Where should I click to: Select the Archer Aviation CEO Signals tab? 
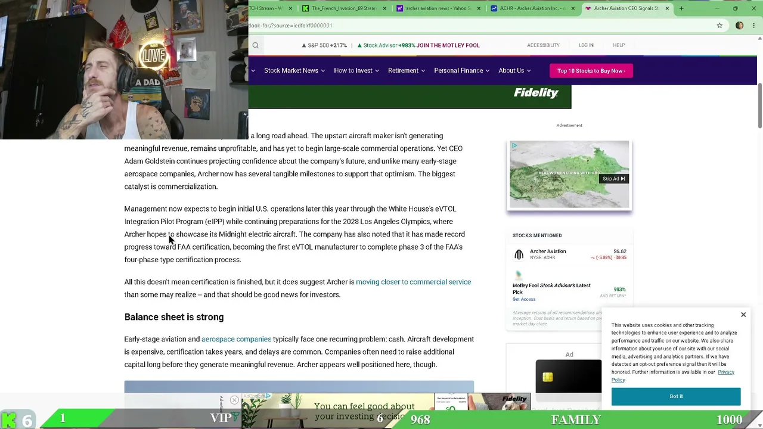click(626, 8)
